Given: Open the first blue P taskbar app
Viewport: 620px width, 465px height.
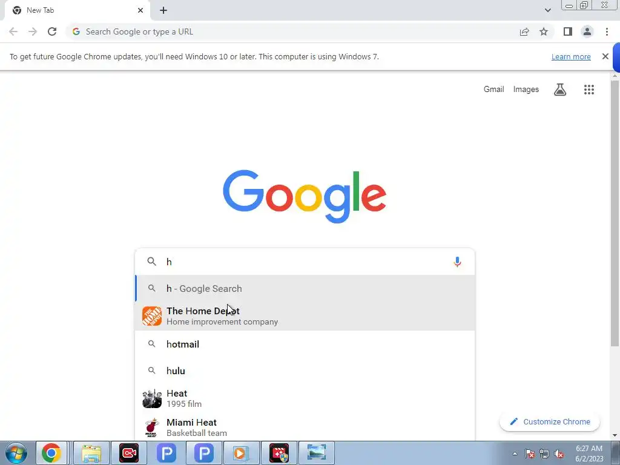Looking at the screenshot, I should (167, 453).
